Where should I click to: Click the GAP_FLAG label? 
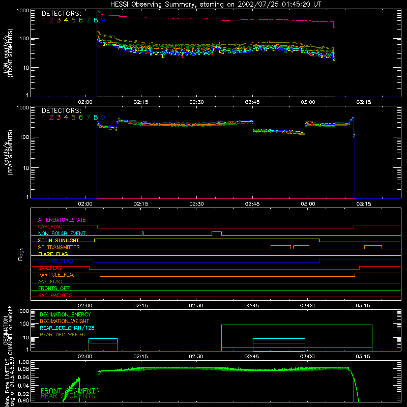tap(50, 227)
